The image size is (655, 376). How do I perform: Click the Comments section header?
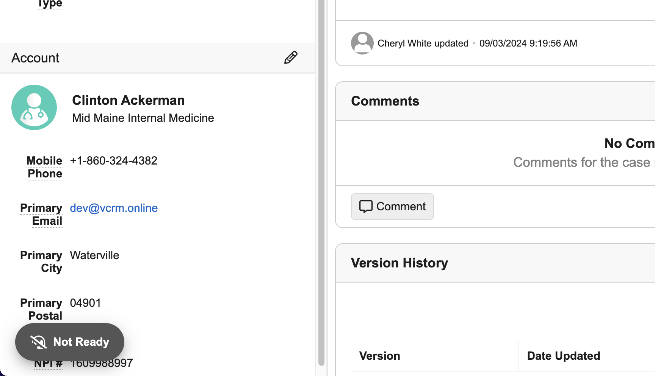coord(385,101)
